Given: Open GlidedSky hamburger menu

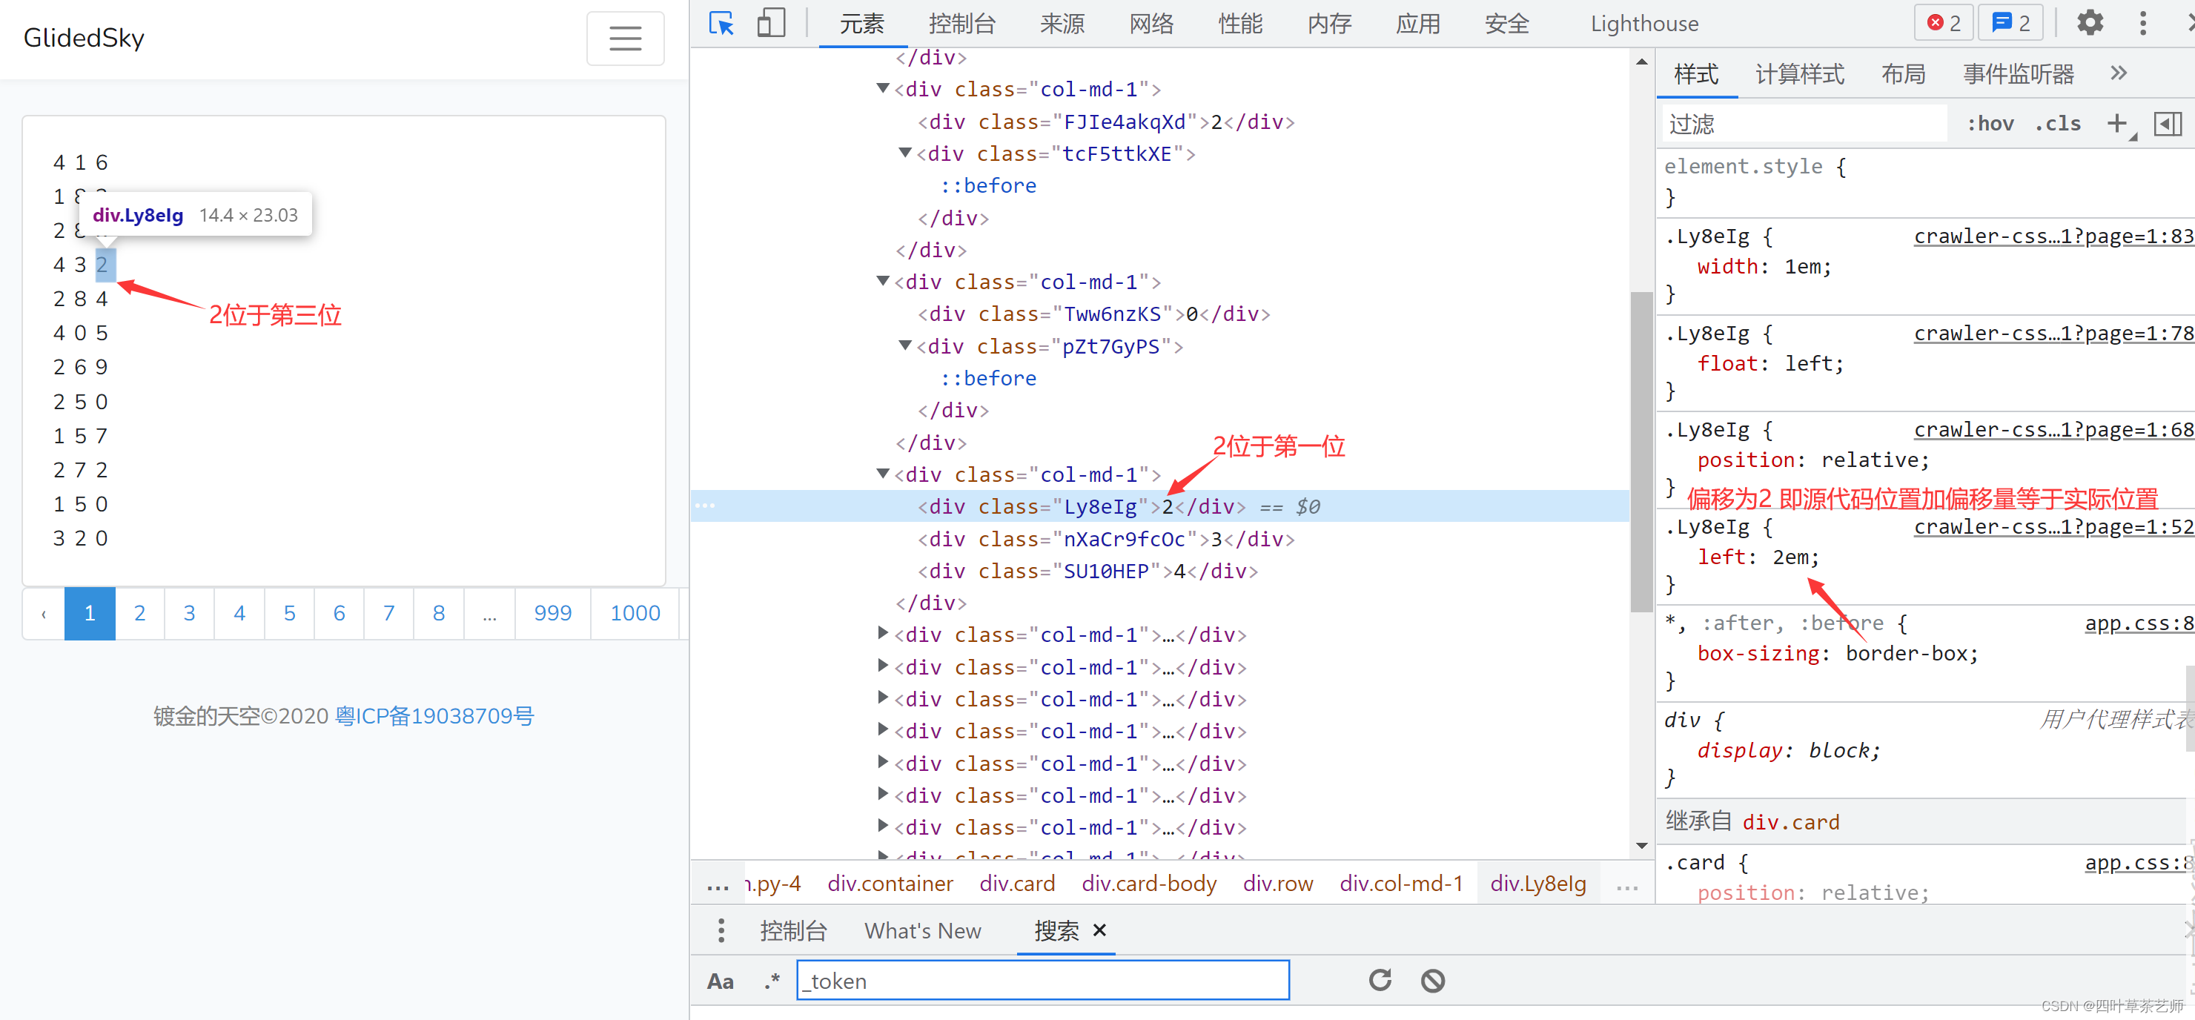Looking at the screenshot, I should pos(625,39).
